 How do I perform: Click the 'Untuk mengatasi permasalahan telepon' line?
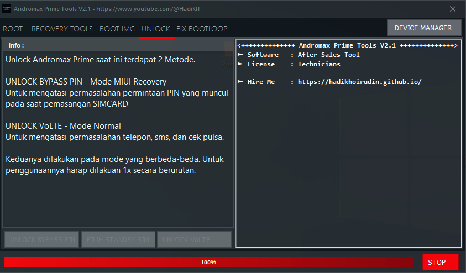click(x=115, y=137)
